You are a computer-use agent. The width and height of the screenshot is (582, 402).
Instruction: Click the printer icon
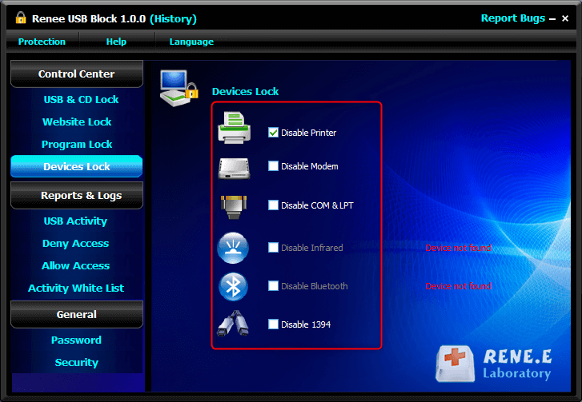(x=235, y=127)
